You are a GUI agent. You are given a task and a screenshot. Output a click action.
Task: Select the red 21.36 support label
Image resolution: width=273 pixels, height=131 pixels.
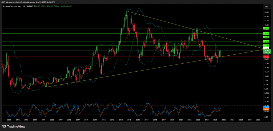[x=266, y=57]
